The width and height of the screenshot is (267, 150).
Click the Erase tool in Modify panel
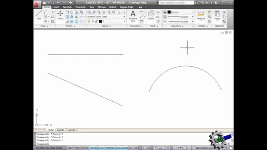(68, 21)
